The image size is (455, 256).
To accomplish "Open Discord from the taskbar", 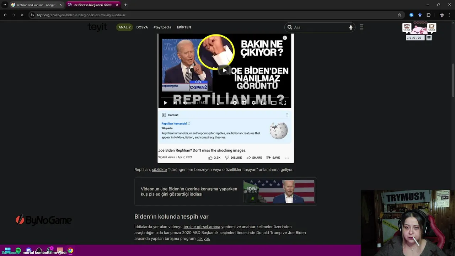I will pyautogui.click(x=29, y=251).
